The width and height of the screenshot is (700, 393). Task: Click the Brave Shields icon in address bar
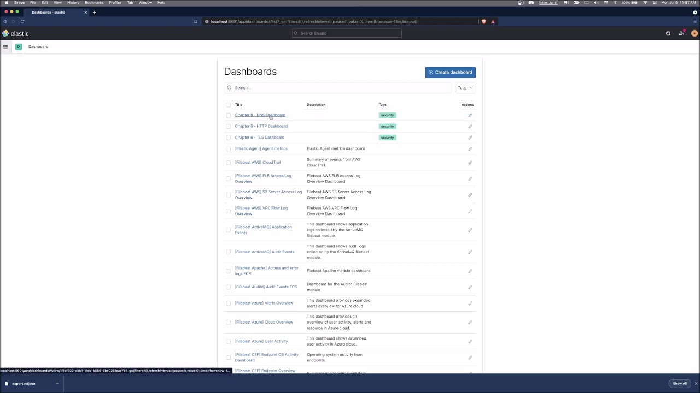483,21
